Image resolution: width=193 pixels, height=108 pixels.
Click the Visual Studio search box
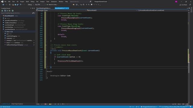[x=81, y=1]
